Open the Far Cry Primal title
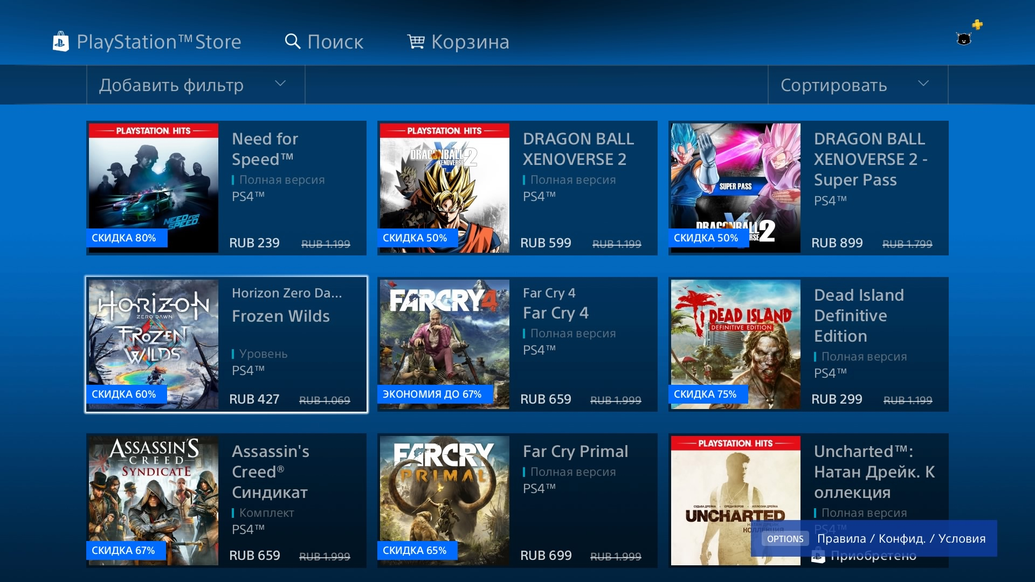The height and width of the screenshot is (582, 1035). coord(575,452)
